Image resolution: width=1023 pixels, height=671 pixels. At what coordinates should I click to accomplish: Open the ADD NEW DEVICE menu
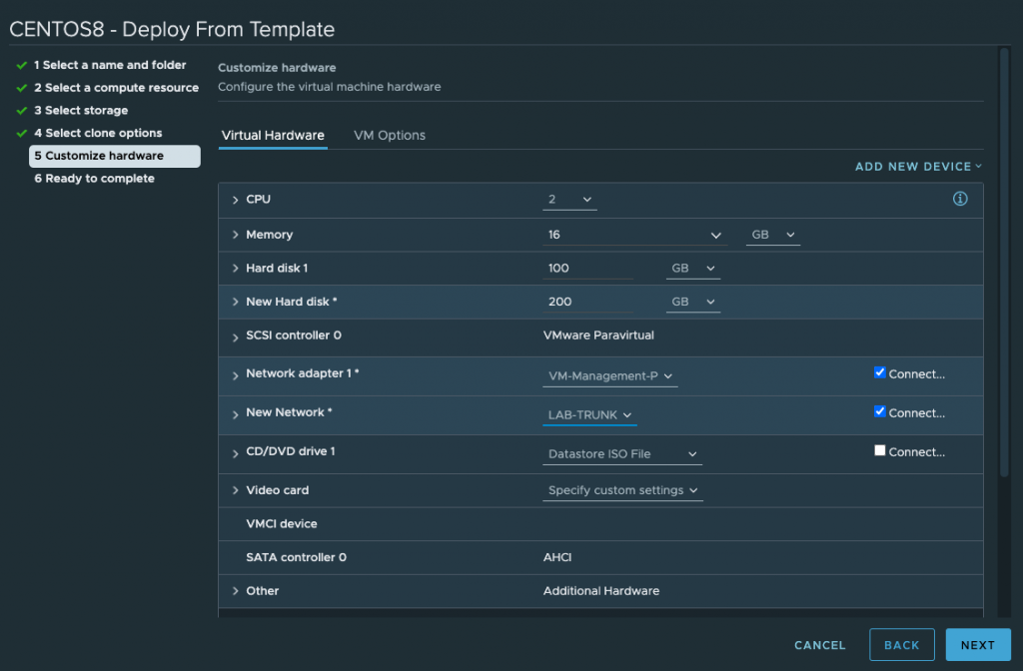click(x=918, y=167)
